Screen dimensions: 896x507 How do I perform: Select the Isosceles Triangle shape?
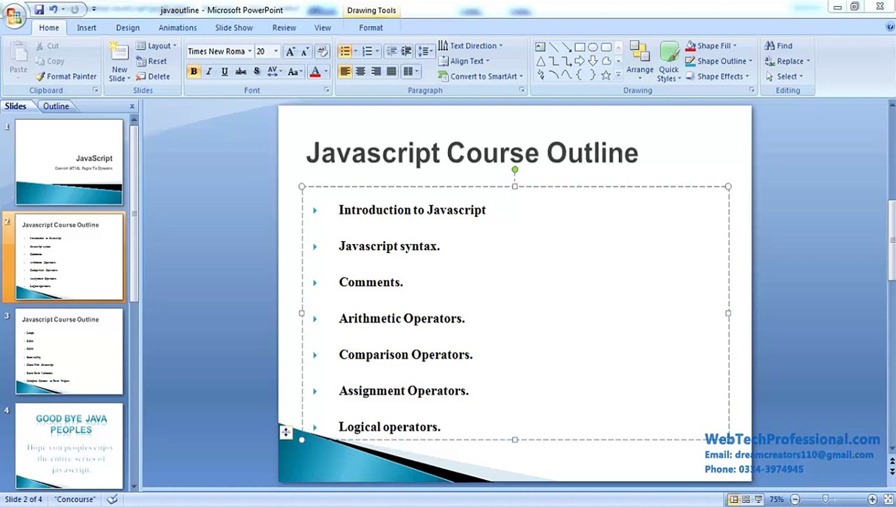click(x=541, y=61)
